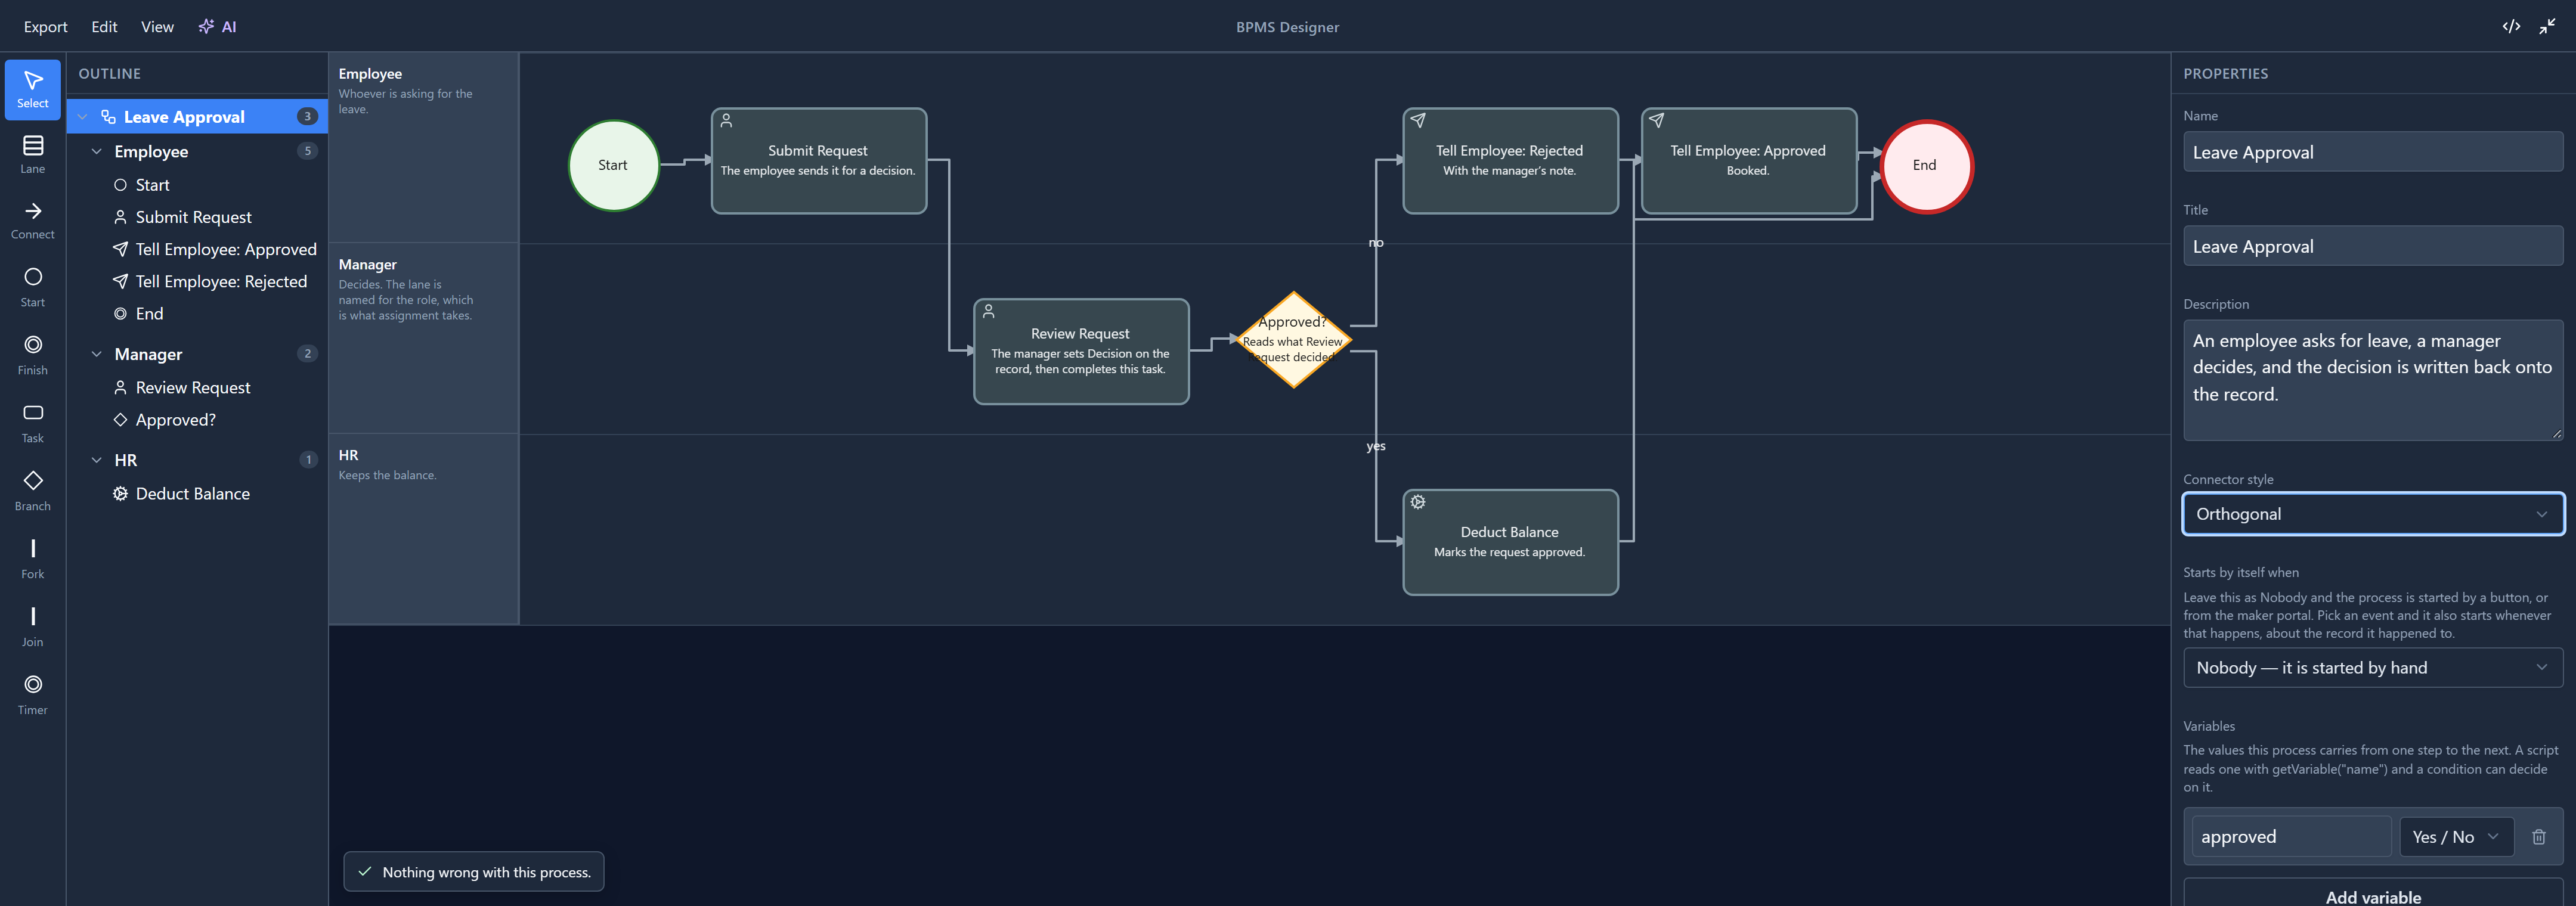
Task: Select the Join tool
Action: tap(32, 627)
